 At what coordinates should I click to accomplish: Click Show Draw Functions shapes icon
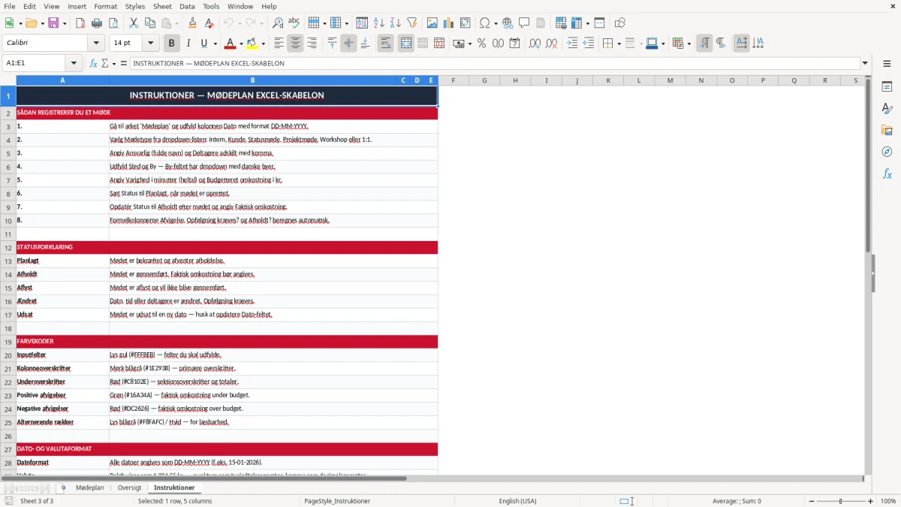(x=620, y=23)
